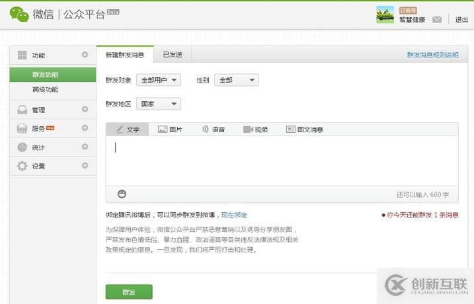Open the 性别 全部 dropdown
Image resolution: width=474 pixels, height=304 pixels.
[235, 80]
